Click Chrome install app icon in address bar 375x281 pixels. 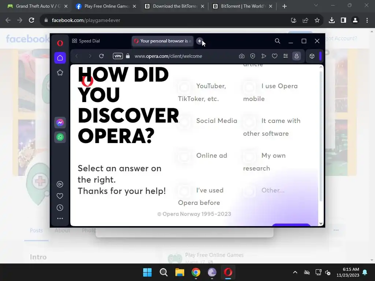(294, 20)
